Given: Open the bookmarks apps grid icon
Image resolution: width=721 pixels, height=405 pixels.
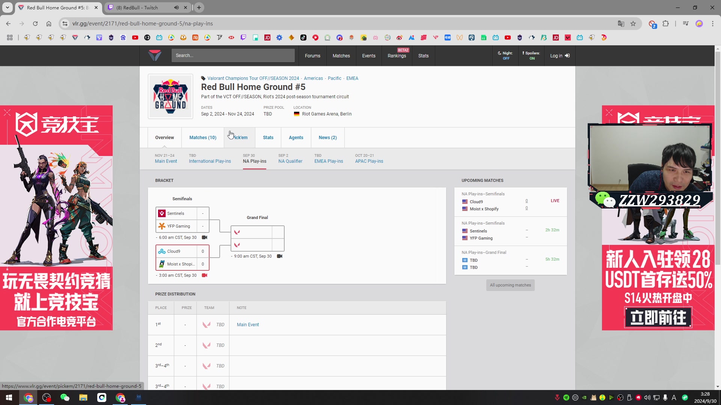Looking at the screenshot, I should (x=10, y=37).
